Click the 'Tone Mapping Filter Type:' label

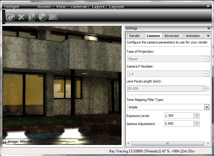(x=145, y=100)
